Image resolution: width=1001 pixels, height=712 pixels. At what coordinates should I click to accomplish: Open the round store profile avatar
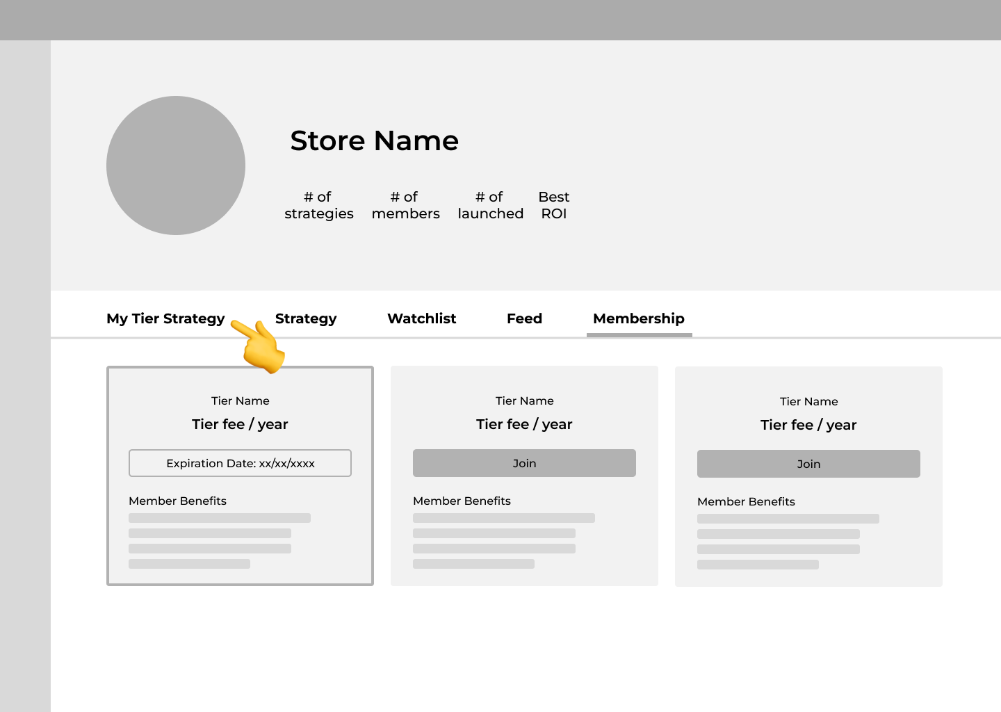(176, 165)
